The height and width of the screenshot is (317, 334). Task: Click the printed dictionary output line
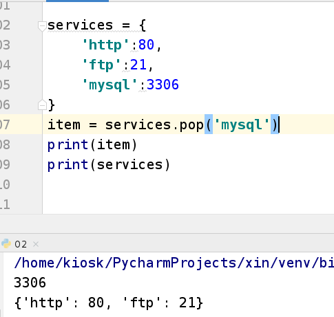(x=109, y=303)
